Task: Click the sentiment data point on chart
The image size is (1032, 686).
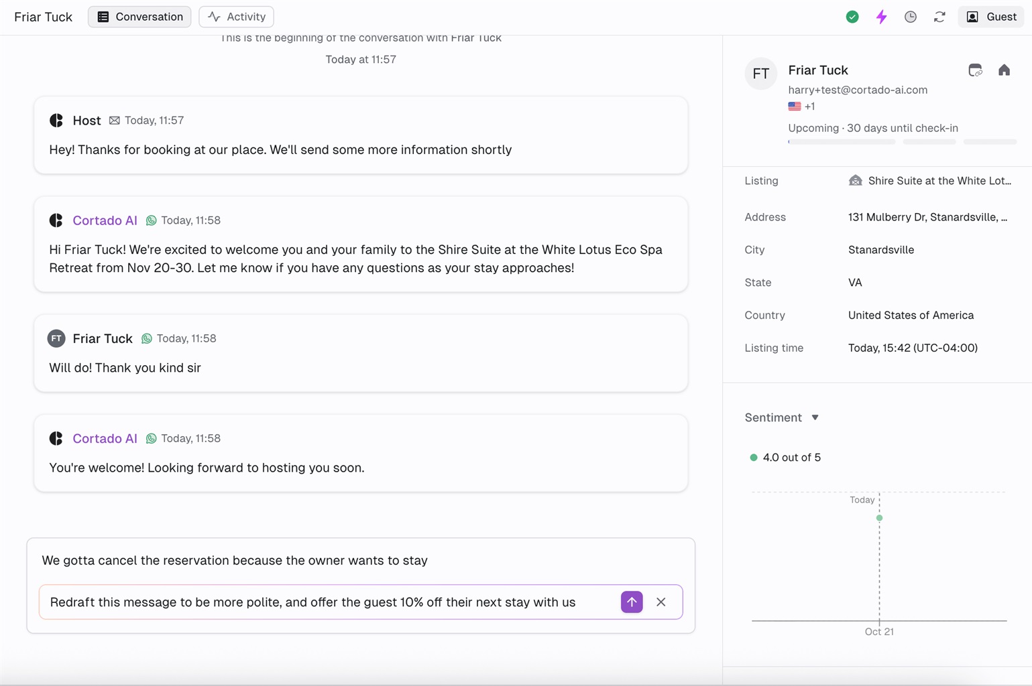Action: (879, 518)
